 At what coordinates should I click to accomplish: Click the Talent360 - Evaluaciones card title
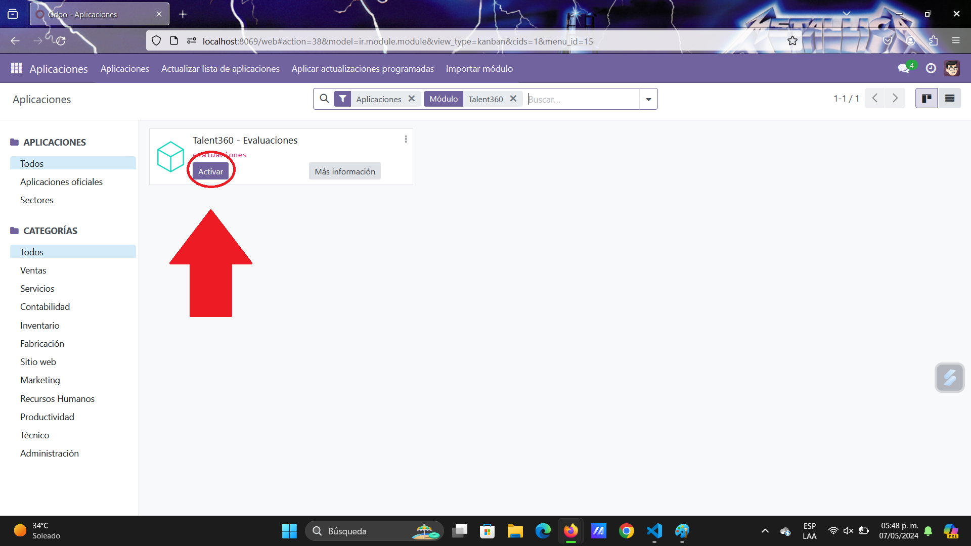245,140
